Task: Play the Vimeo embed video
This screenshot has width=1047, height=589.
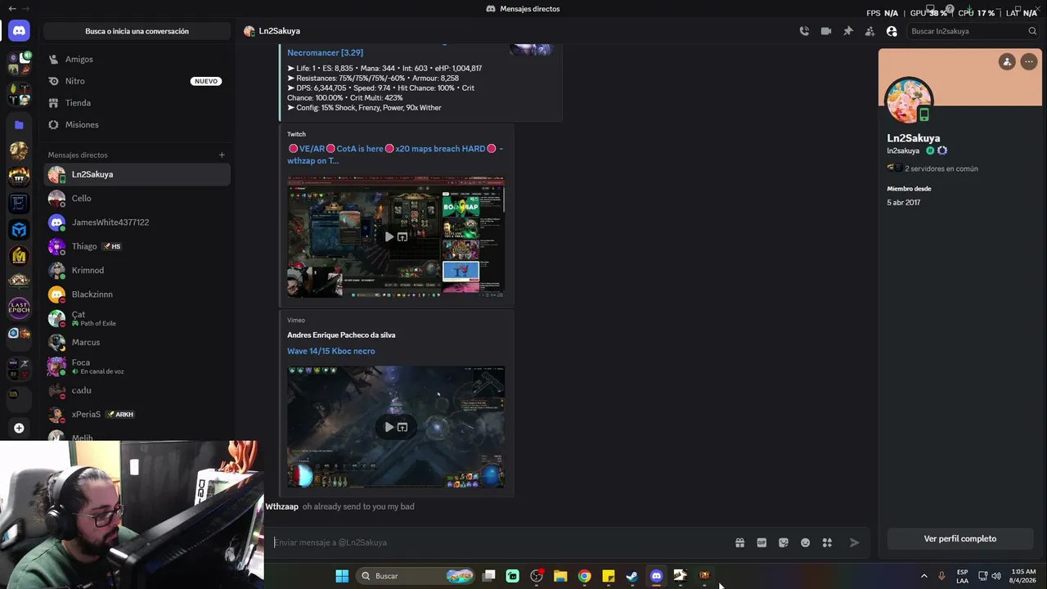Action: [x=389, y=426]
